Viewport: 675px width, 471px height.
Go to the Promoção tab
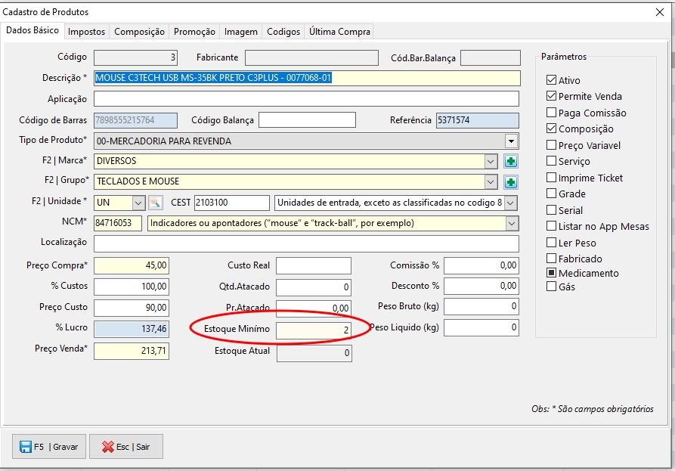tap(194, 32)
